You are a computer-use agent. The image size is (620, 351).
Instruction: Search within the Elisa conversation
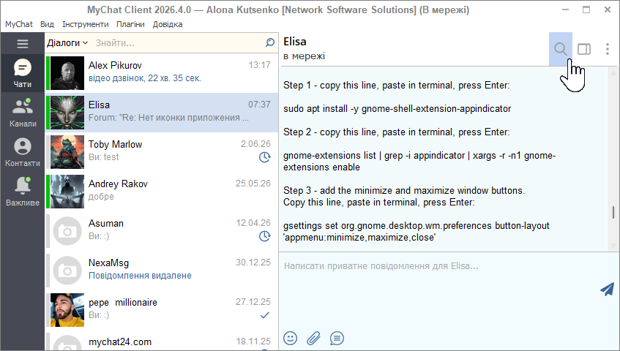click(x=560, y=49)
